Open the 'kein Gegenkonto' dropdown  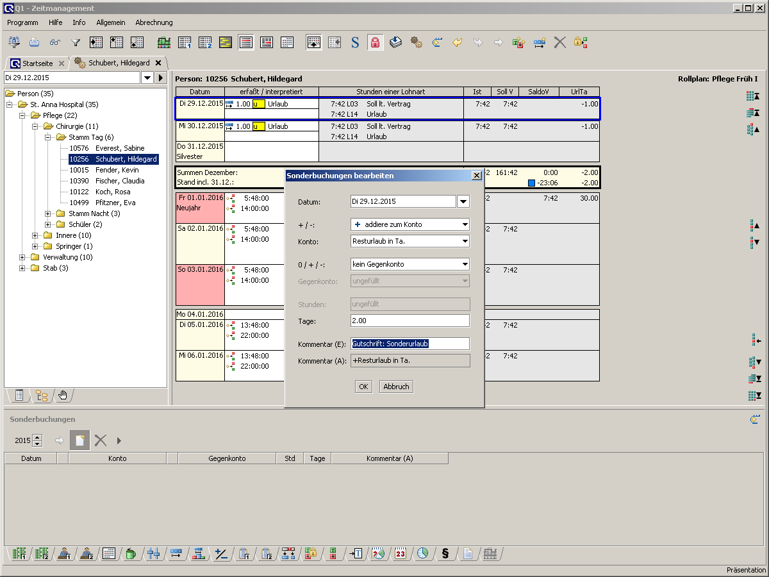(463, 264)
